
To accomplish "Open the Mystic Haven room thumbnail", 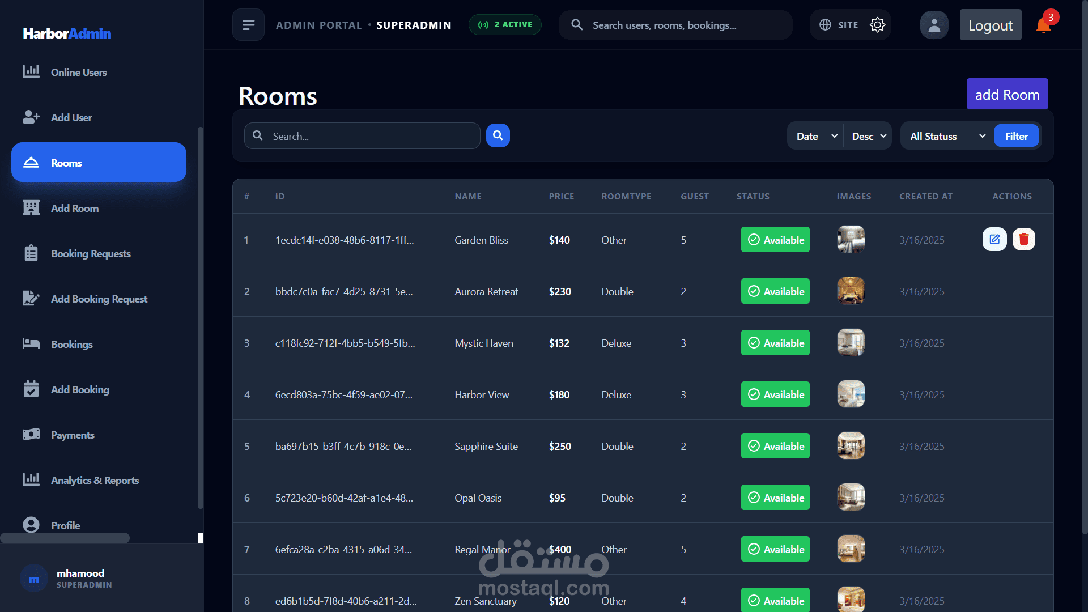I will pos(851,343).
